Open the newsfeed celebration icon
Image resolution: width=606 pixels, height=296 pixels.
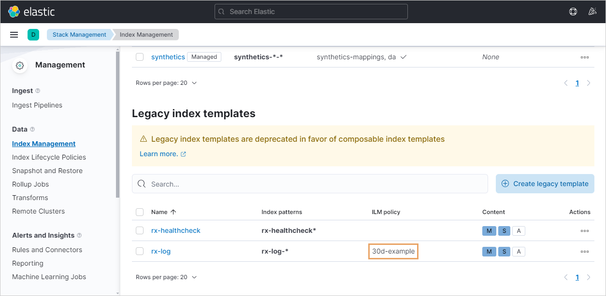tap(592, 12)
